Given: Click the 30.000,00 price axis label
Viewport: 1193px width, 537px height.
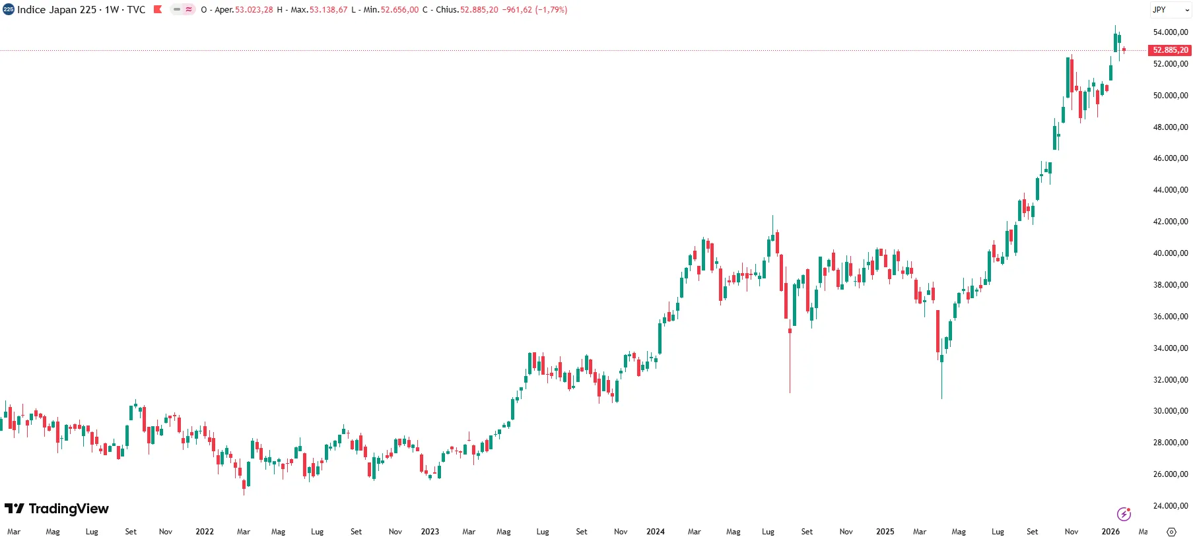Looking at the screenshot, I should click(x=1171, y=411).
